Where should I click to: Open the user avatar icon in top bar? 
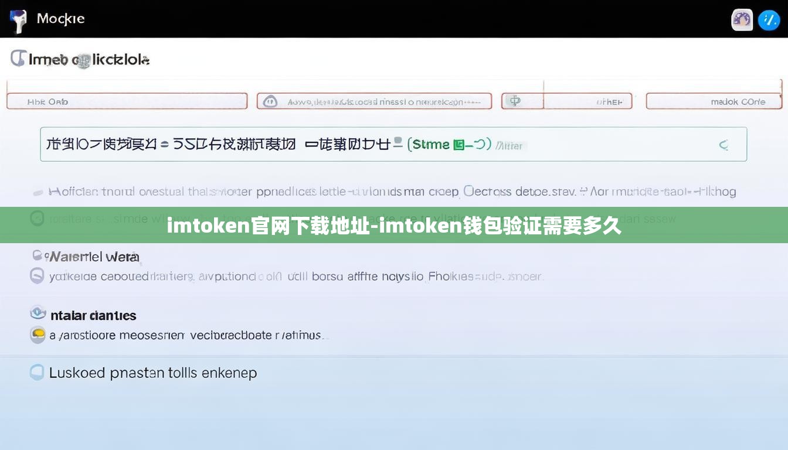pyautogui.click(x=742, y=19)
